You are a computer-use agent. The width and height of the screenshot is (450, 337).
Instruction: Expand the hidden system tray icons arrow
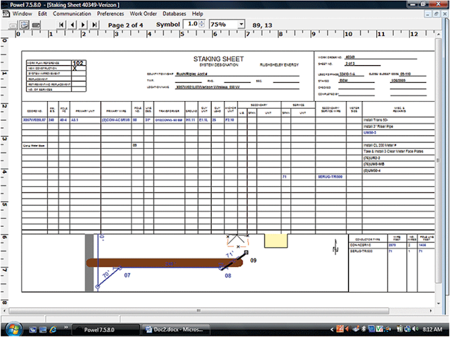(332, 329)
